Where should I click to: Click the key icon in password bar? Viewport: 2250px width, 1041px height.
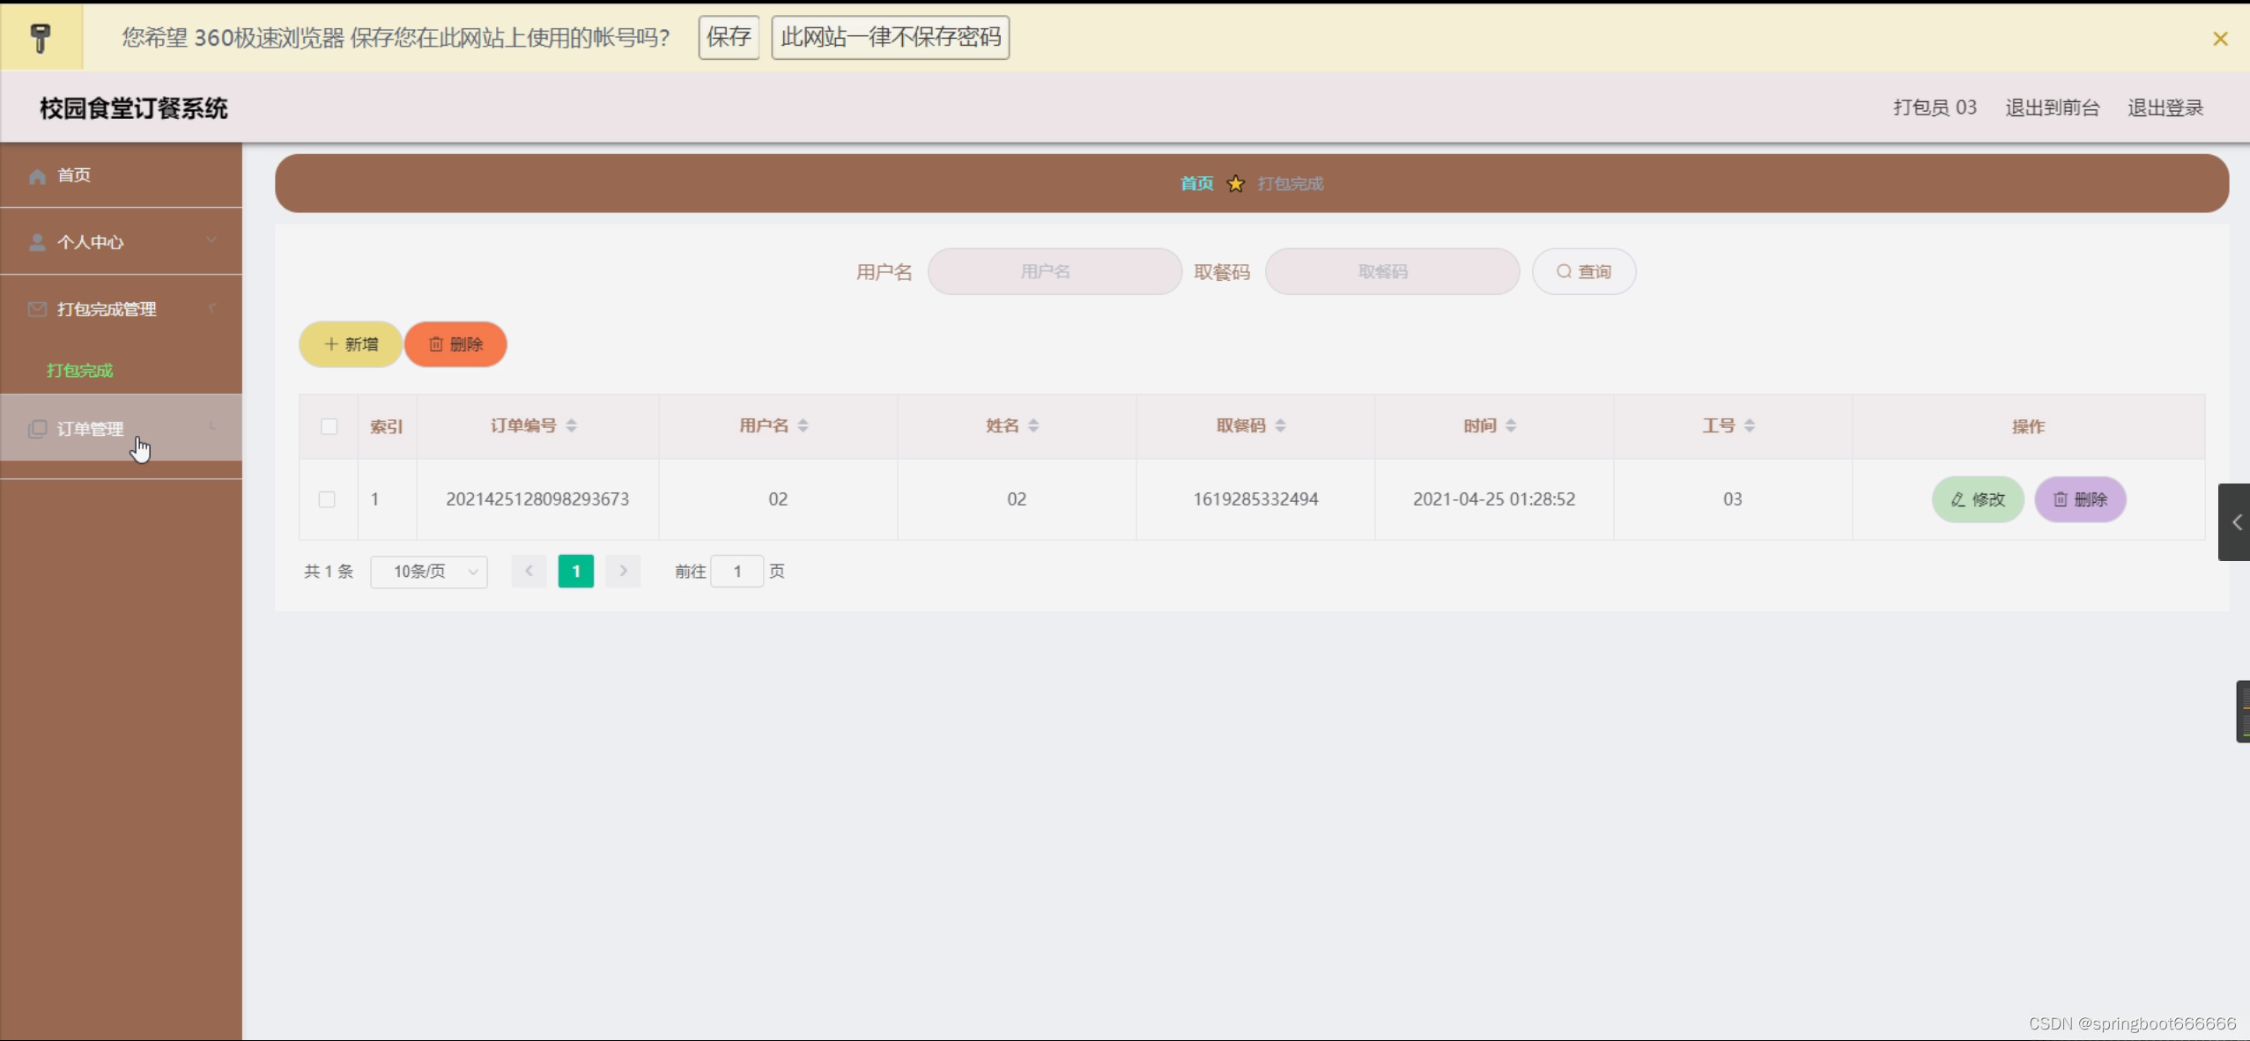(x=41, y=37)
